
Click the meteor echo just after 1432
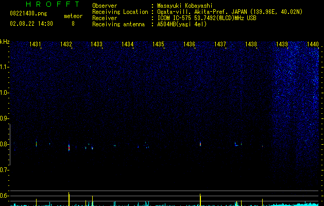[x=69, y=147]
